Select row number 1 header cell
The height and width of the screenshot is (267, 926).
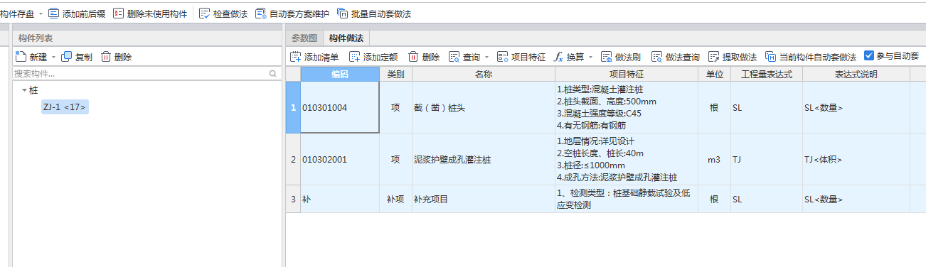click(x=293, y=108)
